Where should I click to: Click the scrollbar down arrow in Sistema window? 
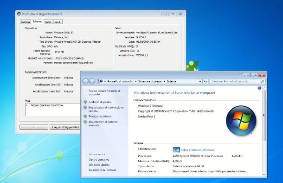pyautogui.click(x=264, y=175)
